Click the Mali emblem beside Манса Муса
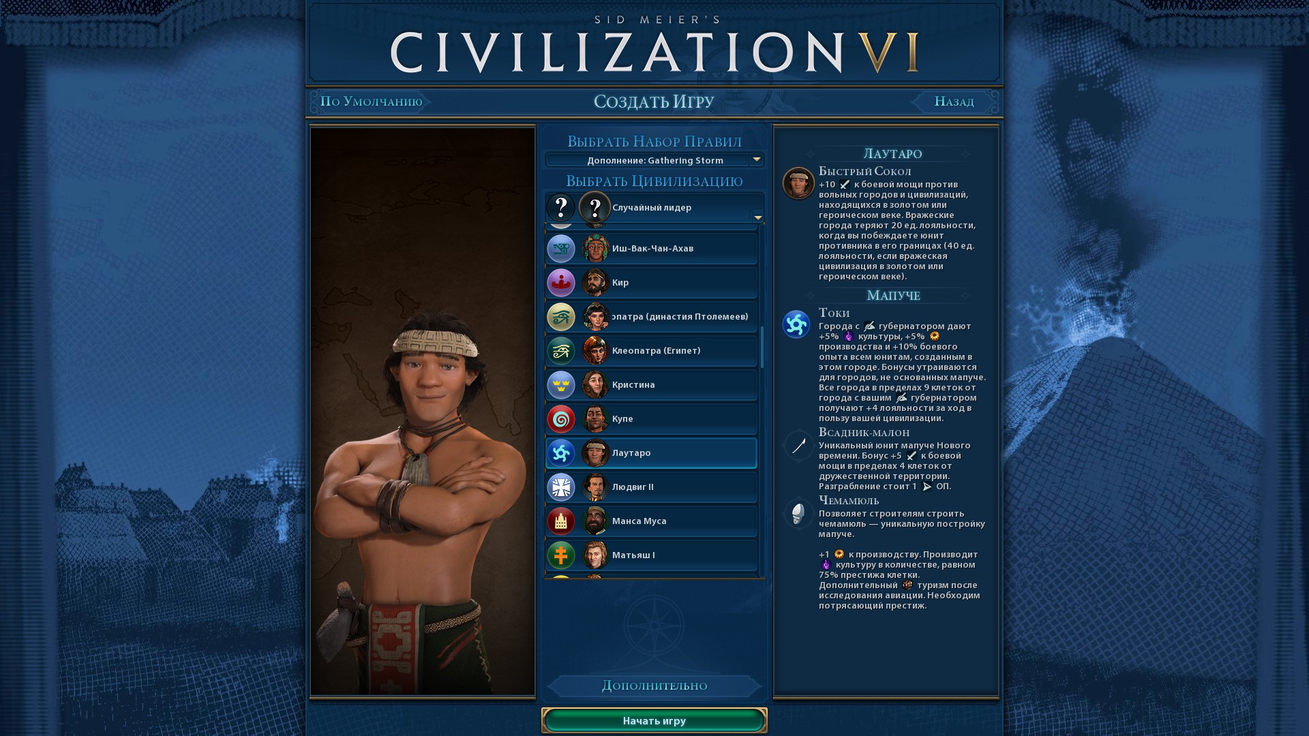Viewport: 1309px width, 736px height. click(561, 521)
